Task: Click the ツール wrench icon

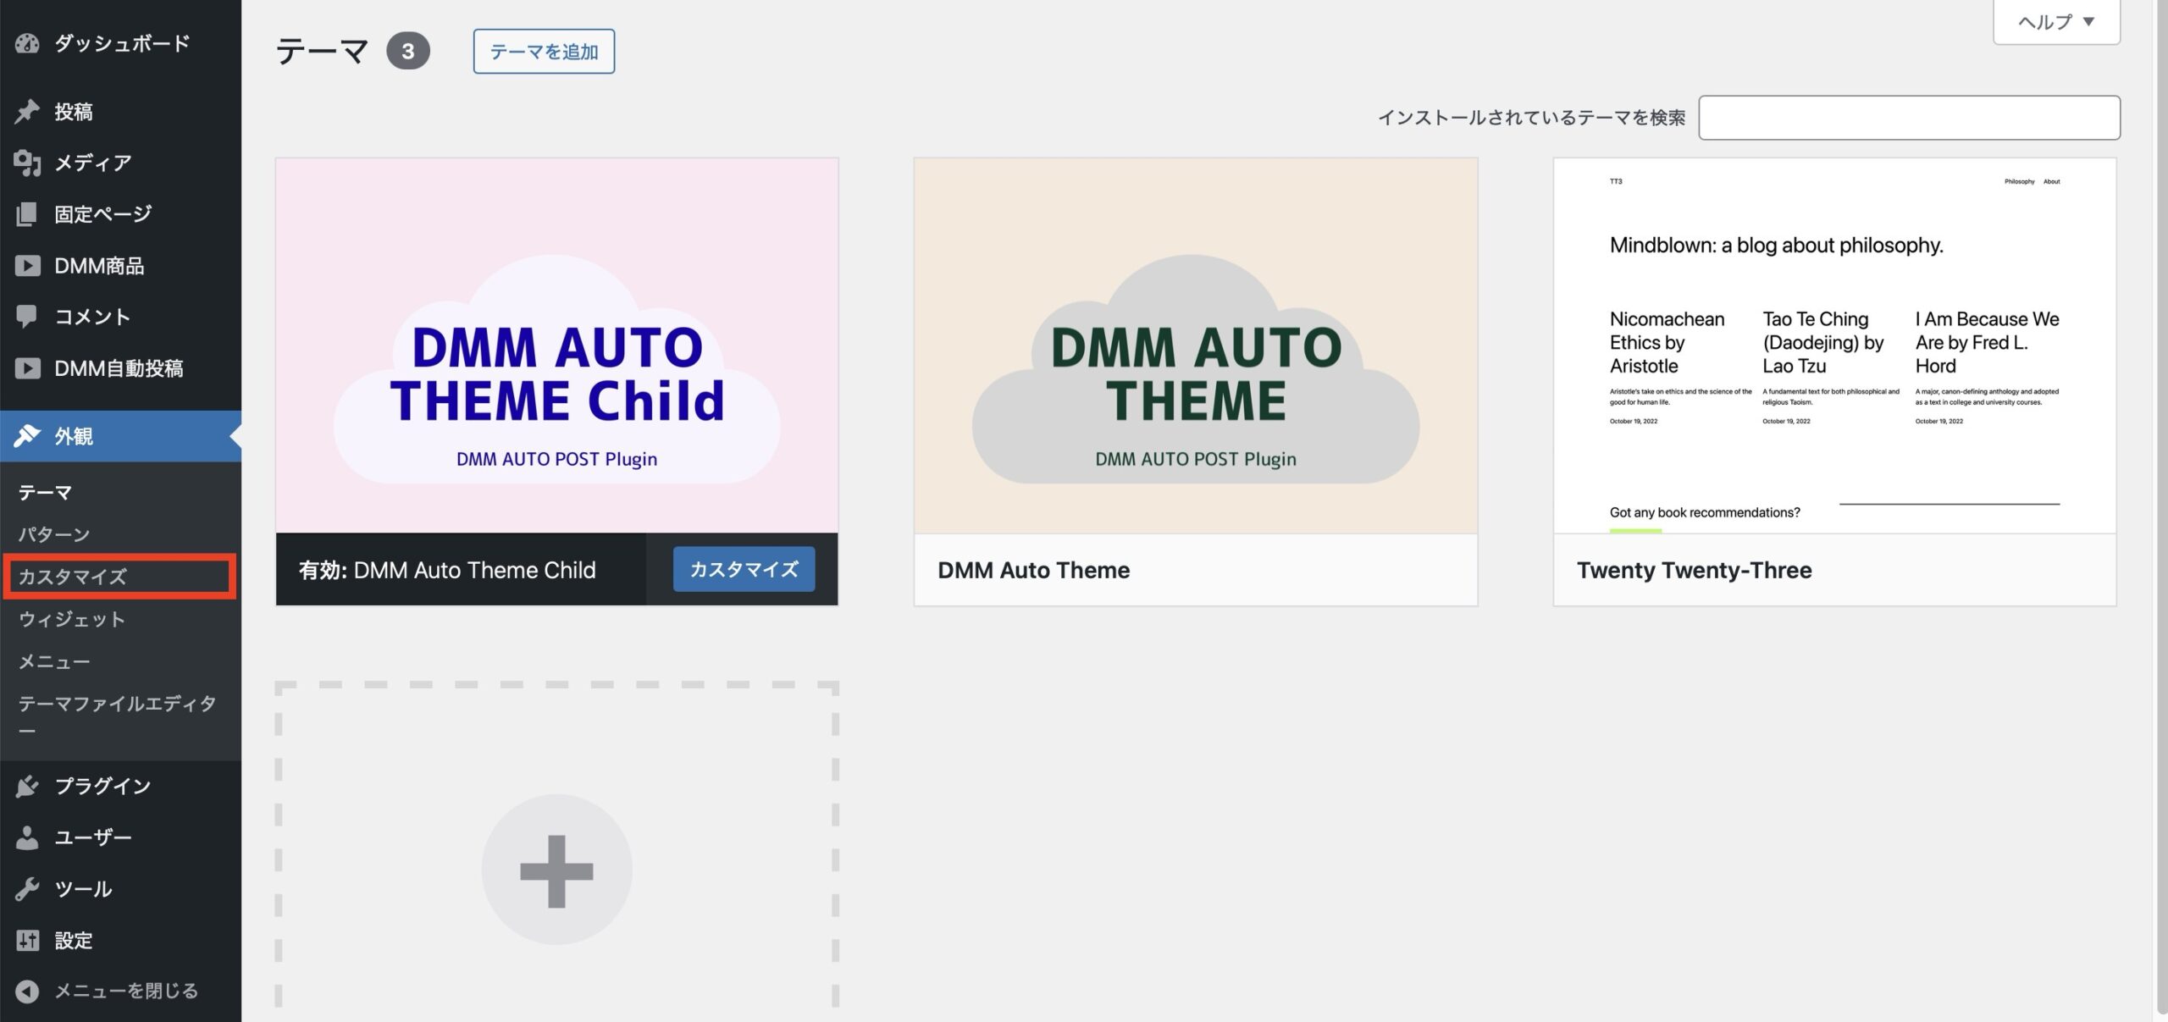Action: point(27,889)
